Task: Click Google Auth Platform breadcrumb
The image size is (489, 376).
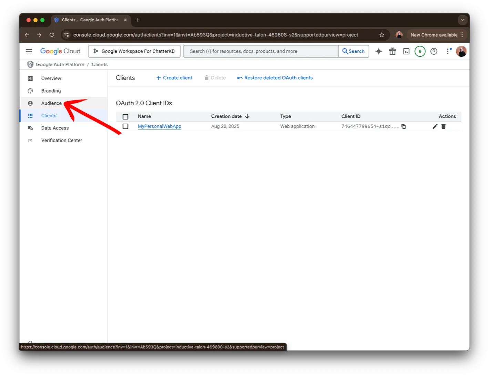Action: click(x=60, y=64)
